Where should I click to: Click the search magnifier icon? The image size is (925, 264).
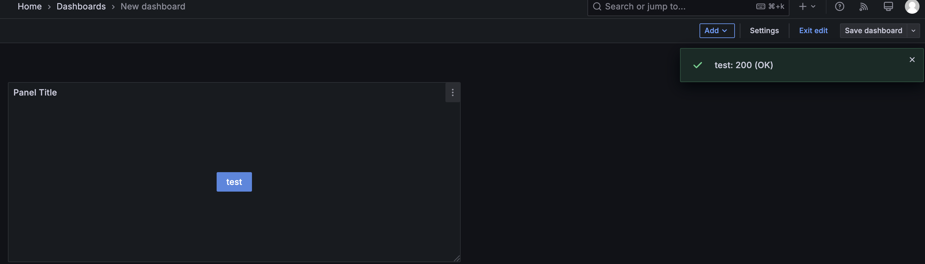point(597,6)
